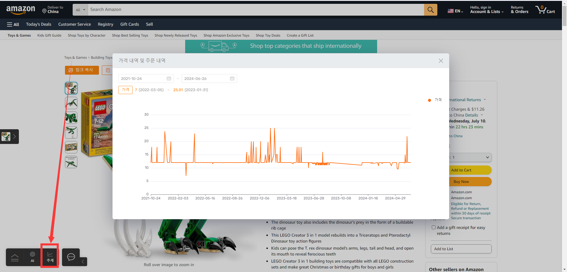The width and height of the screenshot is (567, 272).
Task: Open the quantity dropdown
Action: point(470,158)
